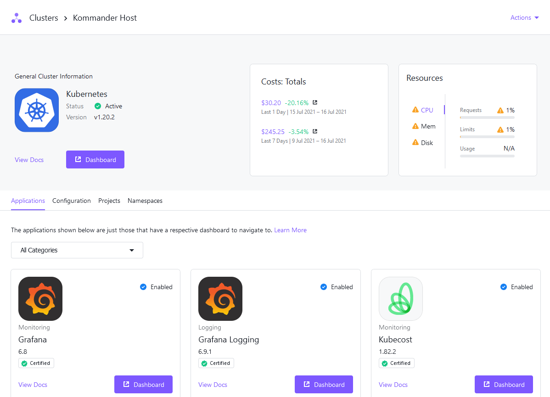Click the breadcrumb chevron after Clusters

point(66,18)
